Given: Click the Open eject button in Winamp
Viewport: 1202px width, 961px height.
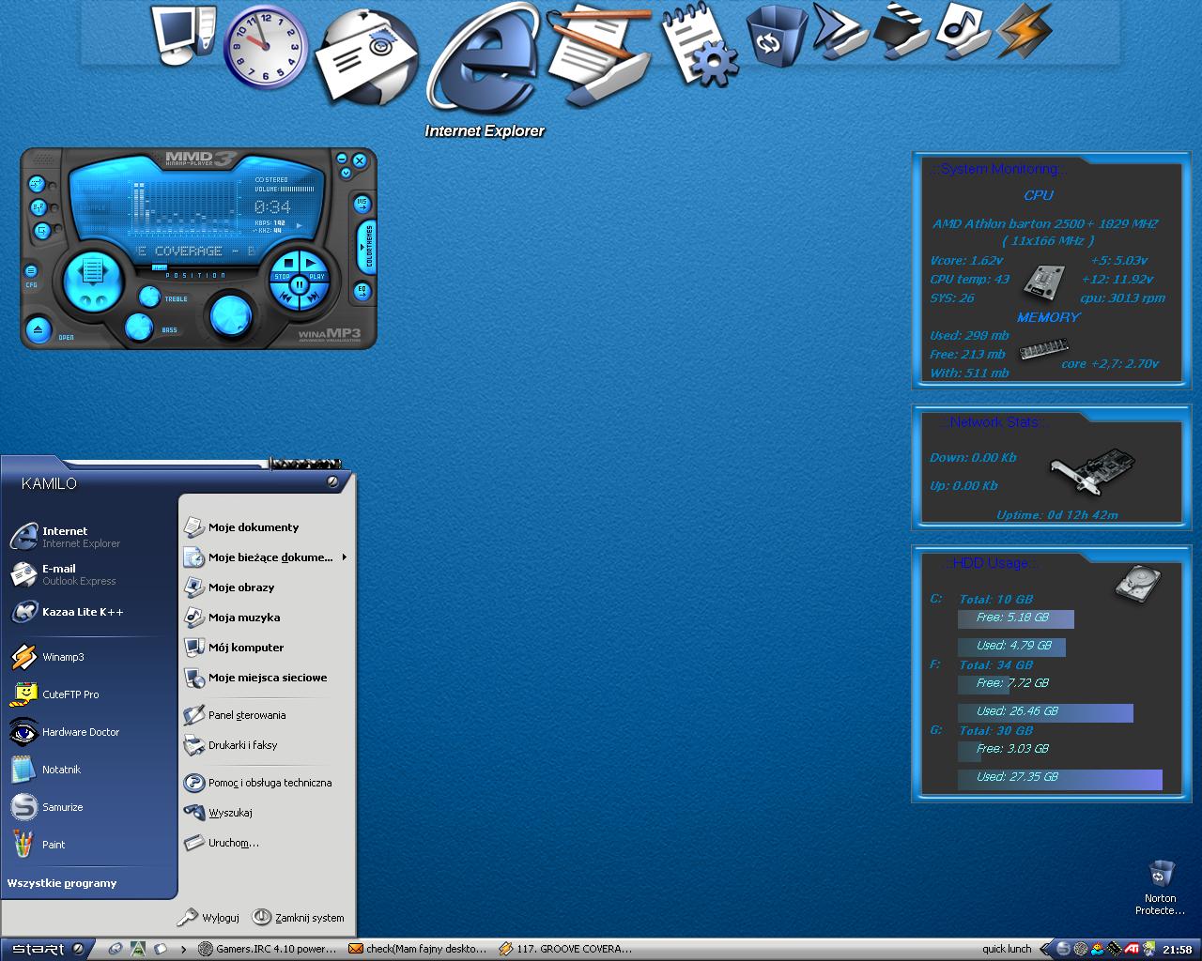Looking at the screenshot, I should click(x=38, y=330).
